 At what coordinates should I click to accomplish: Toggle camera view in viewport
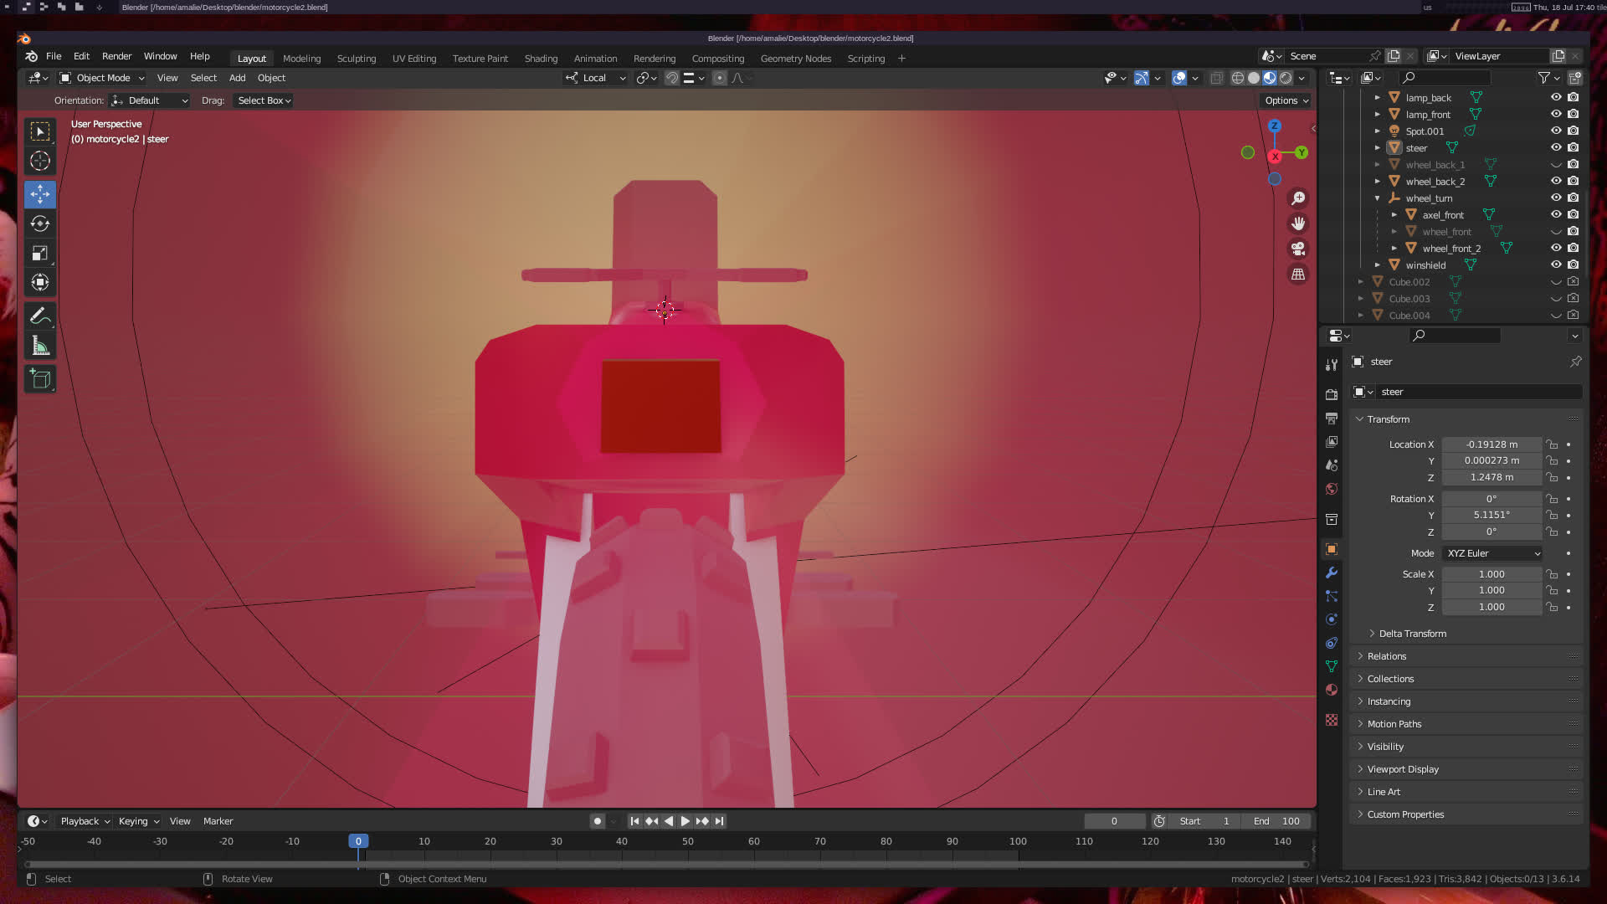1298,249
